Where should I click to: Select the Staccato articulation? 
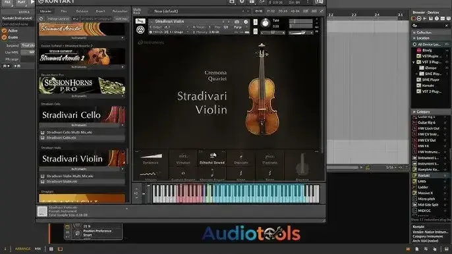[x=240, y=159]
